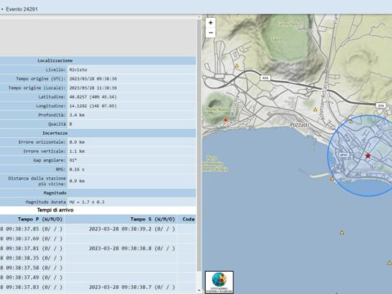Click the Coda column header
392x294 pixels.
point(189,219)
